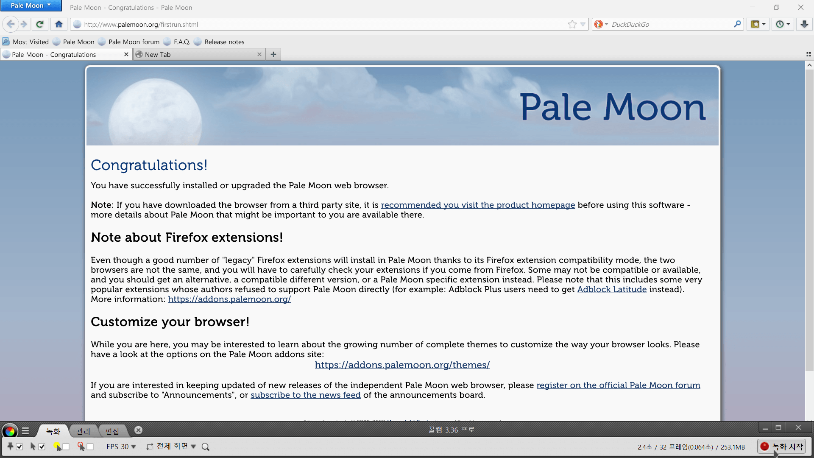Click the search magnifier in DuckDuckGo box

point(737,24)
